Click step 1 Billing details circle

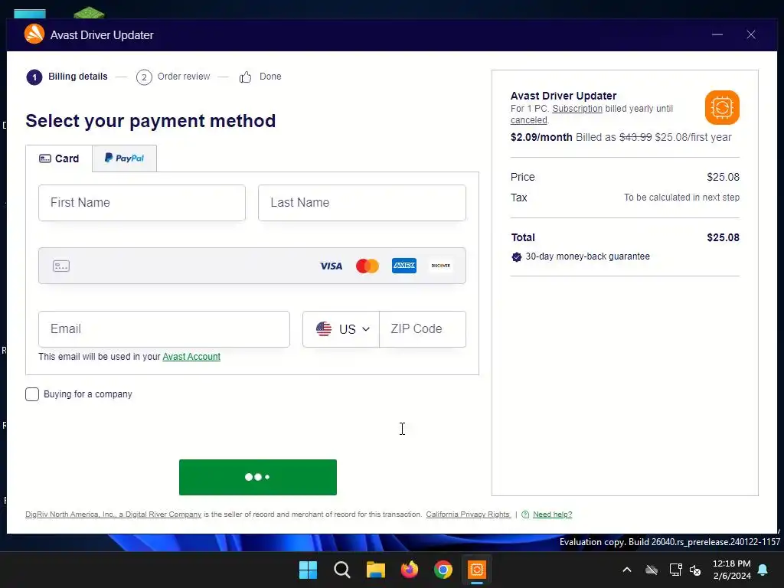pos(34,77)
